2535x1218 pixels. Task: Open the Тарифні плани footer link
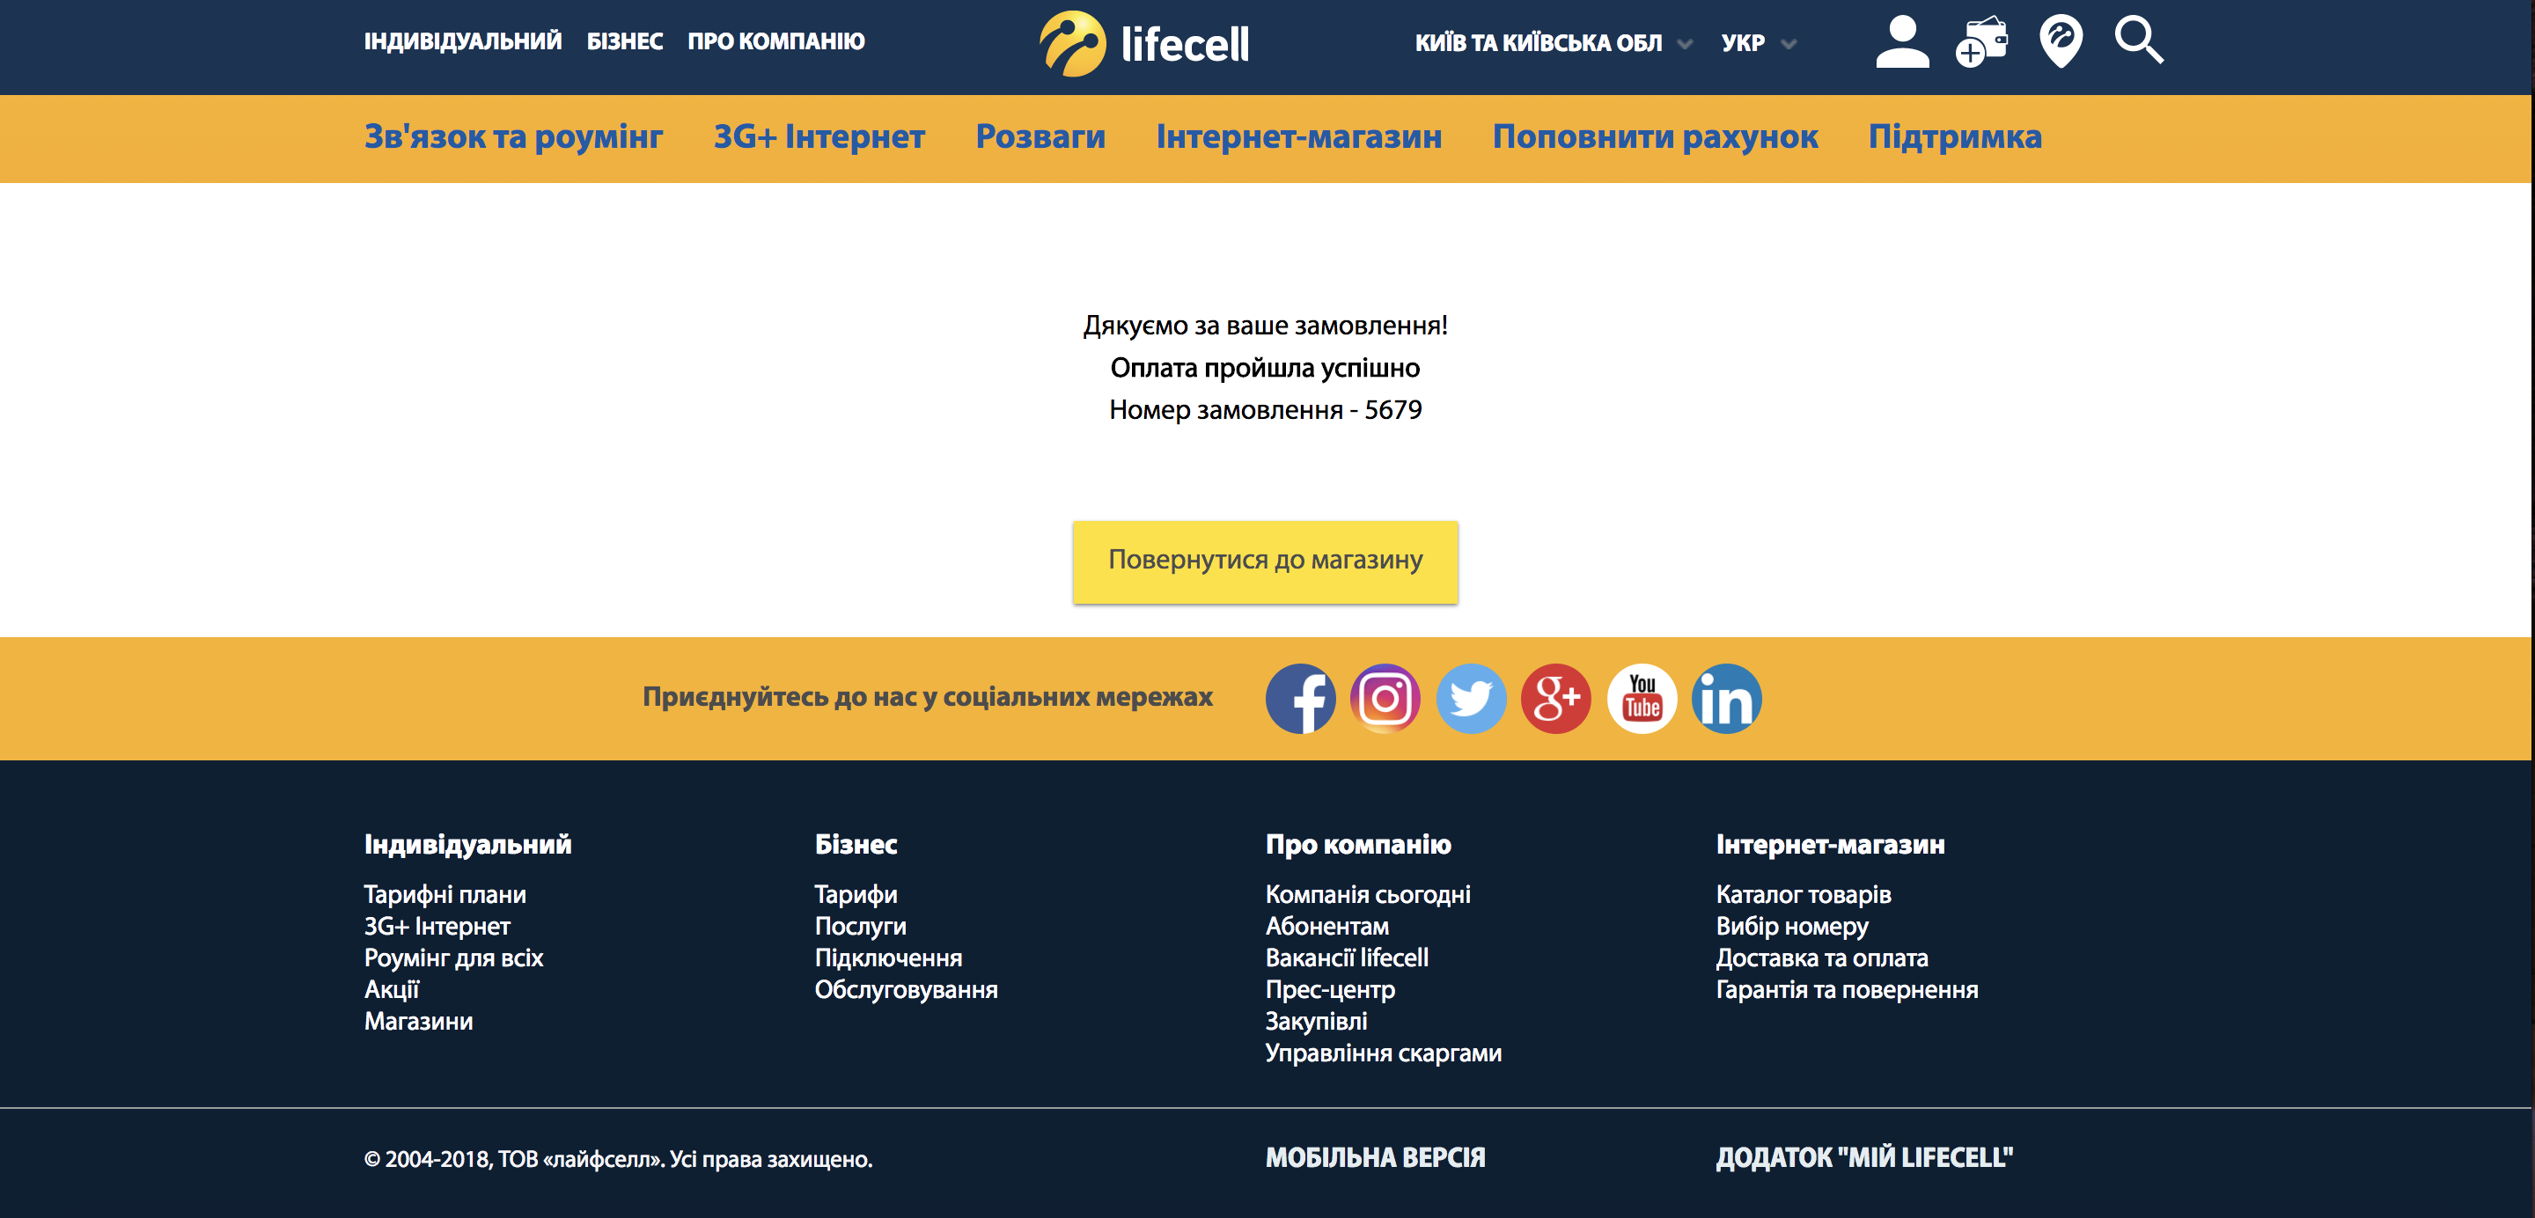(x=445, y=894)
